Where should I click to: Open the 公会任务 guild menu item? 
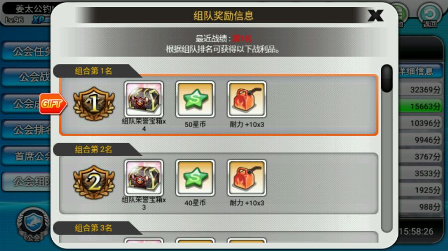26,51
